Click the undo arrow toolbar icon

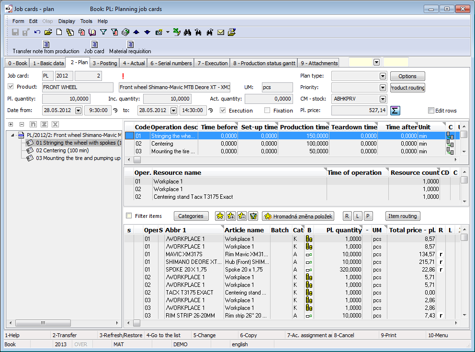[x=37, y=33]
